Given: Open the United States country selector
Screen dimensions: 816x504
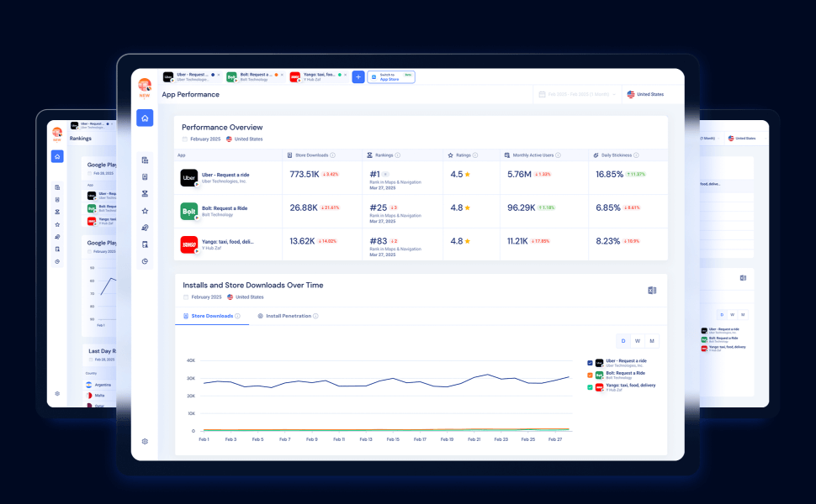Looking at the screenshot, I should [x=645, y=95].
